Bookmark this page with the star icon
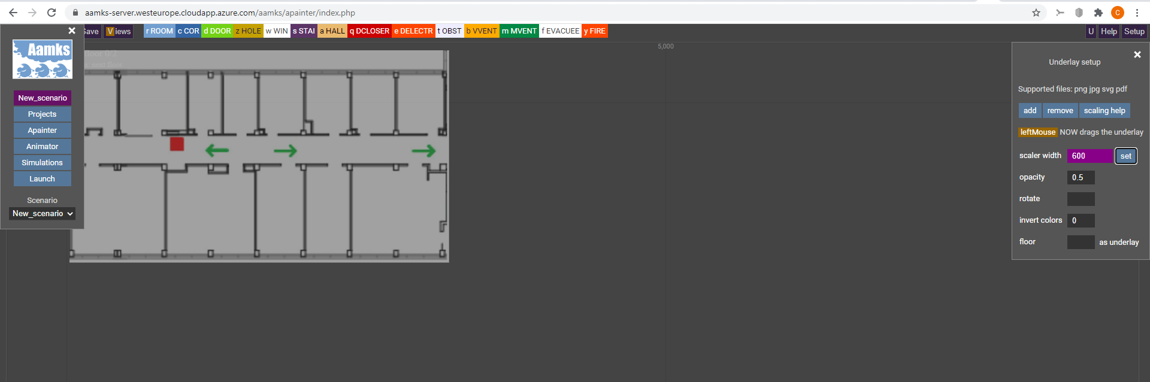The height and width of the screenshot is (382, 1150). tap(1036, 13)
